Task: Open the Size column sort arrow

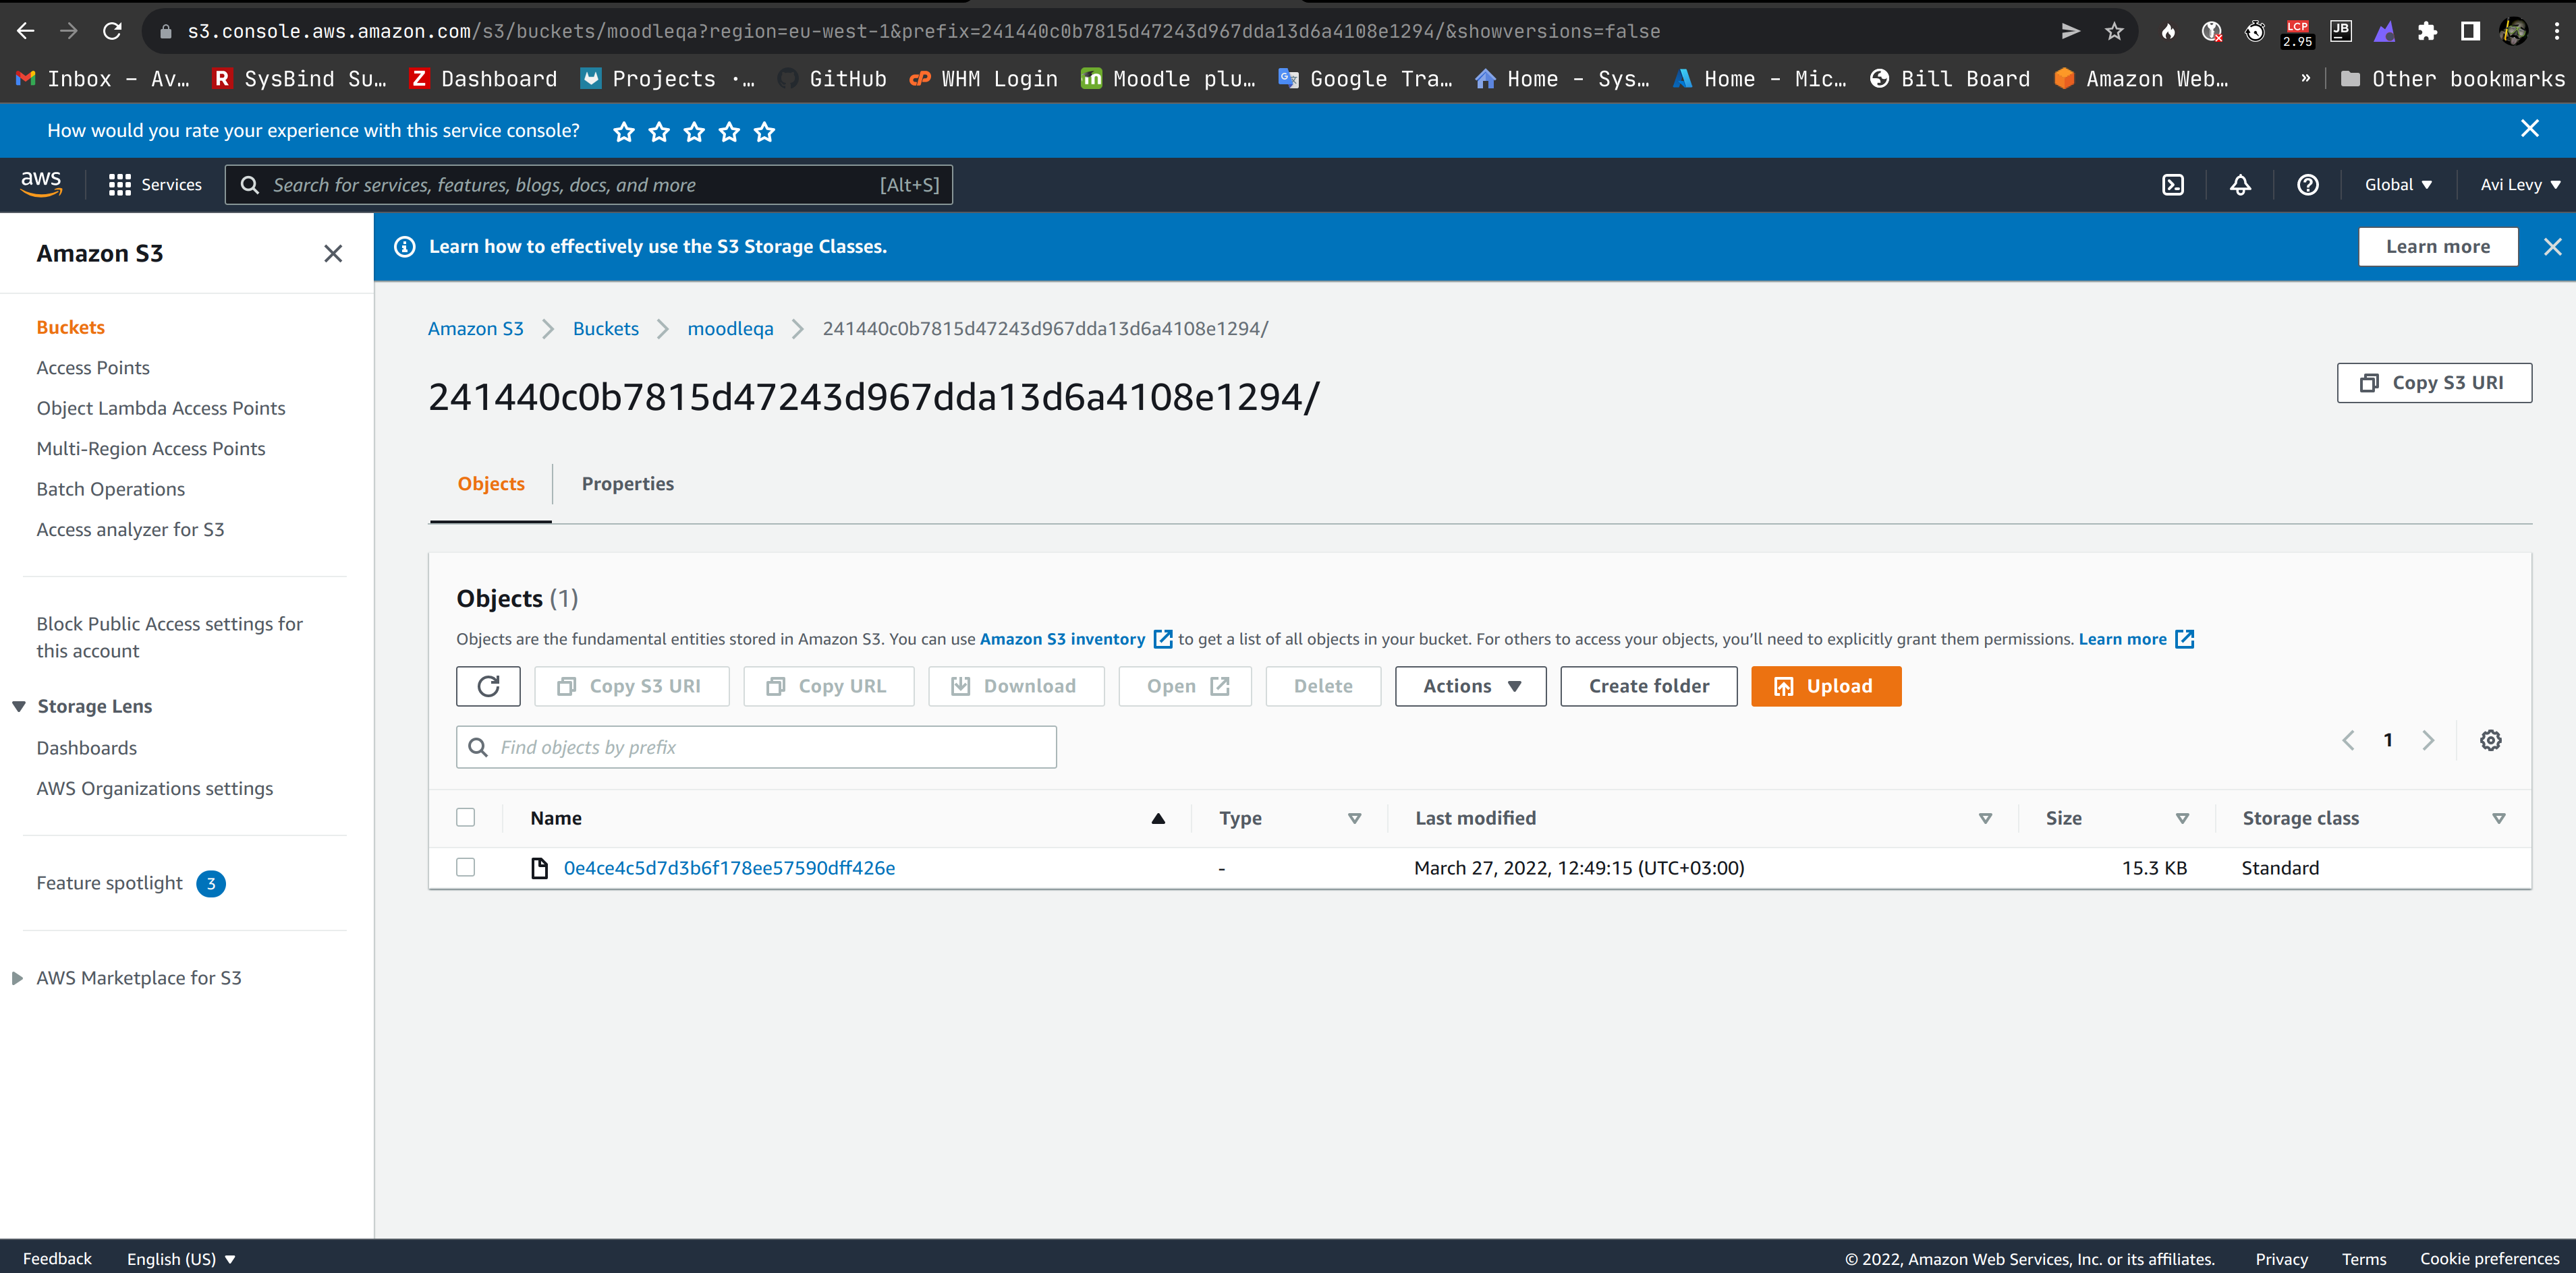Action: click(x=2182, y=819)
